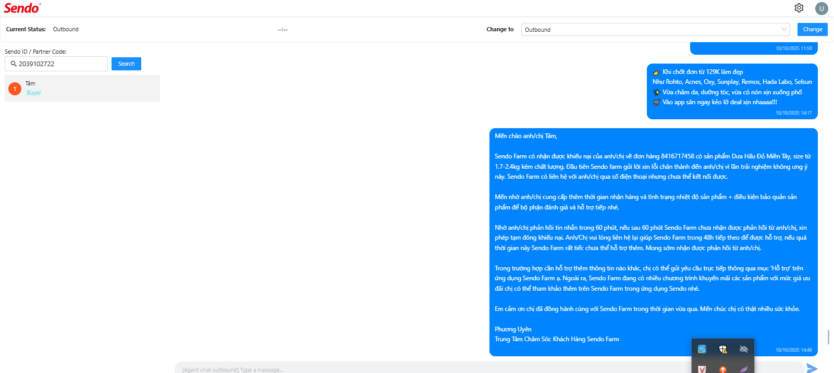
Task: Expand the Outbound dropdown chevron
Action: (x=784, y=30)
